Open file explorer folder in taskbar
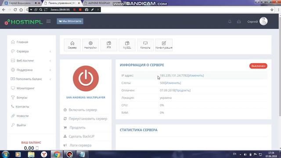 pyautogui.click(x=31, y=154)
